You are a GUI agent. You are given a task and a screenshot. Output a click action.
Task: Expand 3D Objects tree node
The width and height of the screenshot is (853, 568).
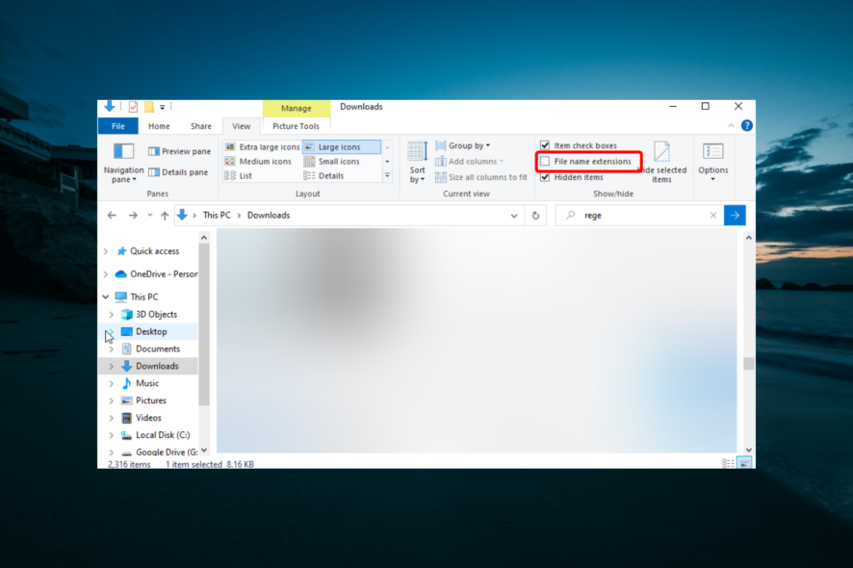click(x=112, y=315)
